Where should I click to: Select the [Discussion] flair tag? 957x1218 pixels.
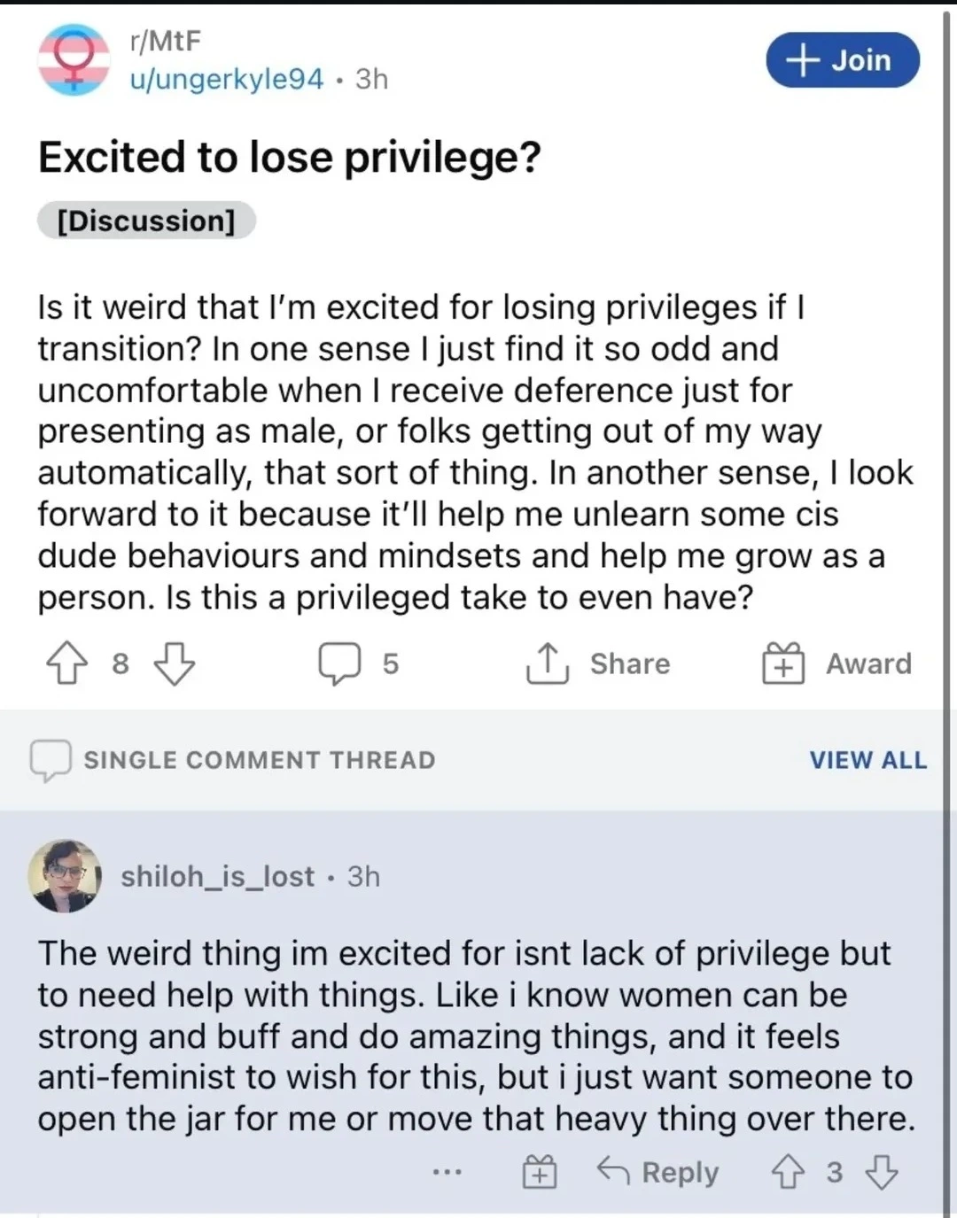click(x=146, y=221)
